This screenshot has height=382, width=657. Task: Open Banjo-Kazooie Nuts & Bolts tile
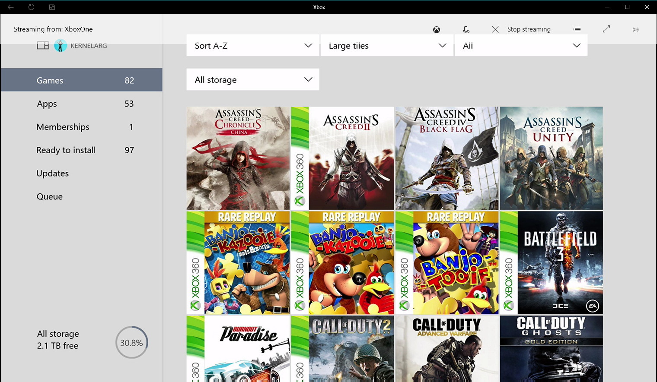coord(238,262)
